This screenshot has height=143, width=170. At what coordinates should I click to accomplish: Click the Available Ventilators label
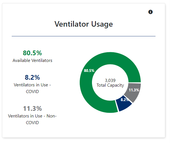click(x=32, y=60)
